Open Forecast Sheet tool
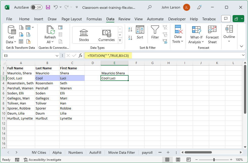Screen dimensions: 248x163 pos(212,34)
